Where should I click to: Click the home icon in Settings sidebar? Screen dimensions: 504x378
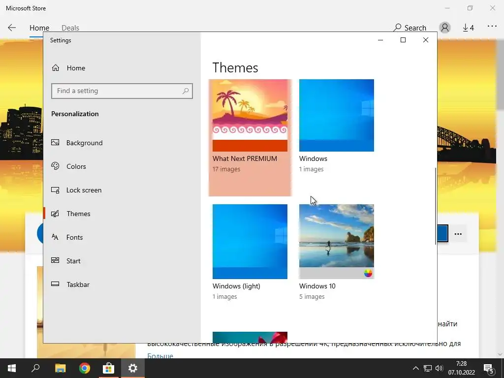pos(56,68)
